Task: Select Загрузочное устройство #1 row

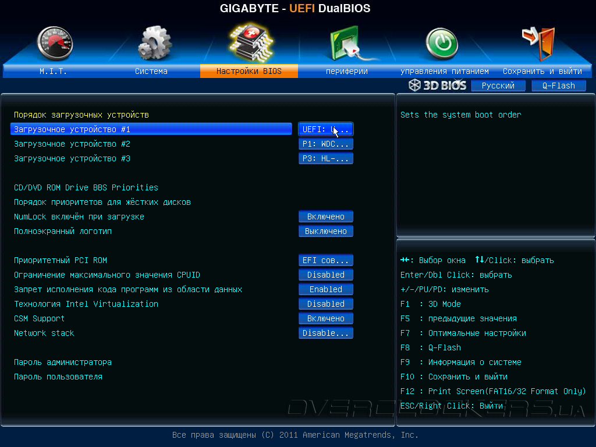Action: coord(151,129)
